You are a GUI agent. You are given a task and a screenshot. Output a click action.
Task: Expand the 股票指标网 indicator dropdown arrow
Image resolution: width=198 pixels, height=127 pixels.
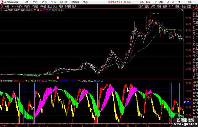[1, 81]
